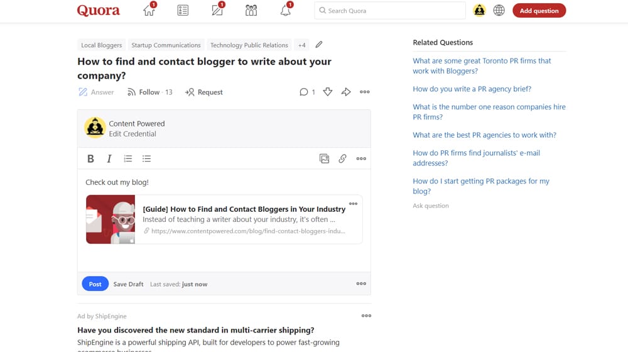Expand the +4 additional topics

[x=302, y=45]
